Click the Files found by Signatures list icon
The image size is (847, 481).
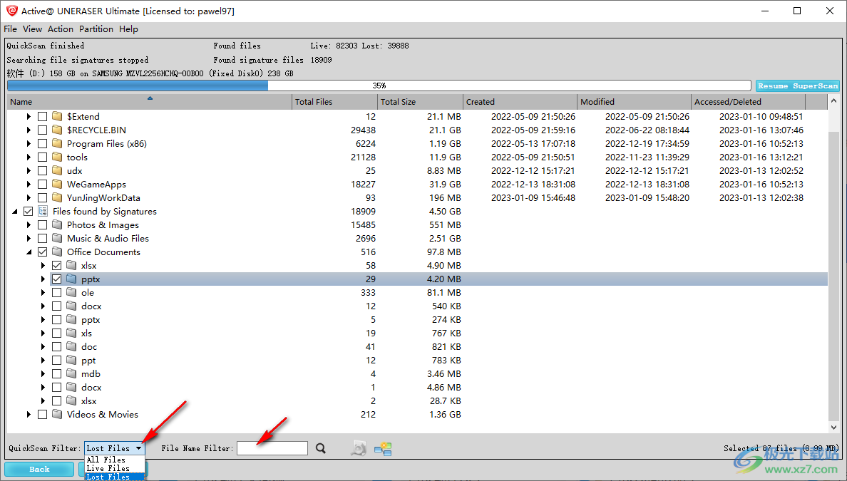[43, 211]
